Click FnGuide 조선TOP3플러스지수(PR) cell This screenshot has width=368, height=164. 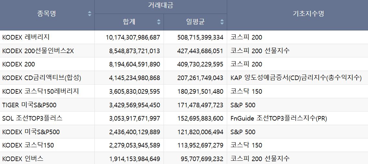click(x=279, y=118)
